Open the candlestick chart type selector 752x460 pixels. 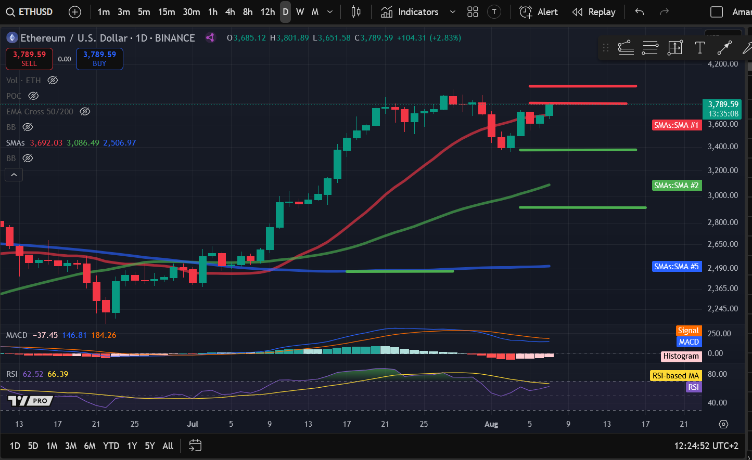356,12
